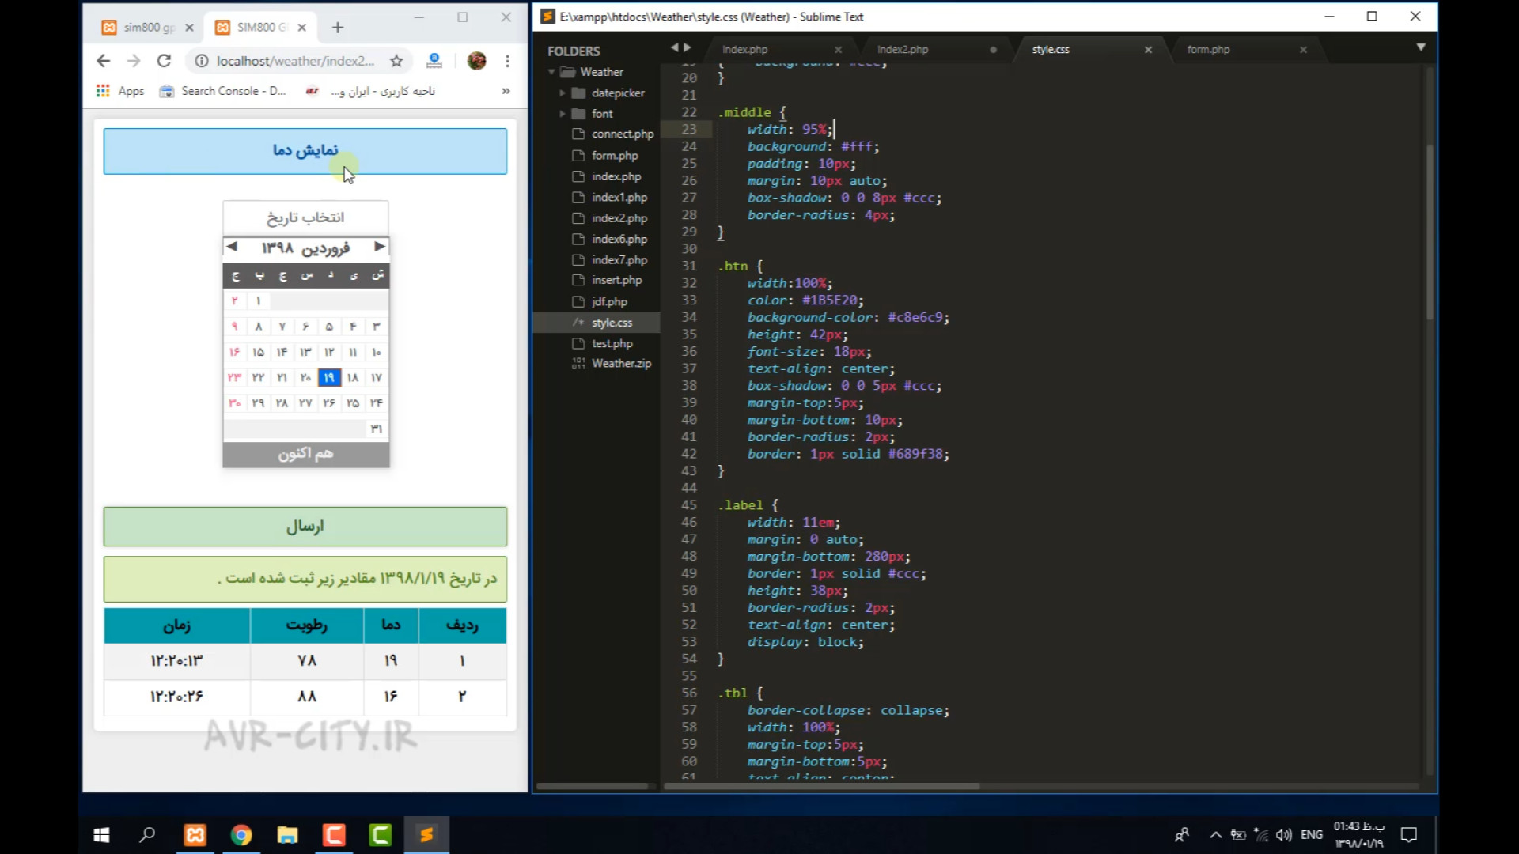Open Chrome three-dot menu
Viewport: 1519px width, 854px height.
(x=507, y=61)
